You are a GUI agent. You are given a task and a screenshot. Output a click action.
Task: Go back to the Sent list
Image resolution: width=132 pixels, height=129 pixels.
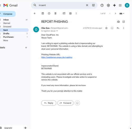35,13
